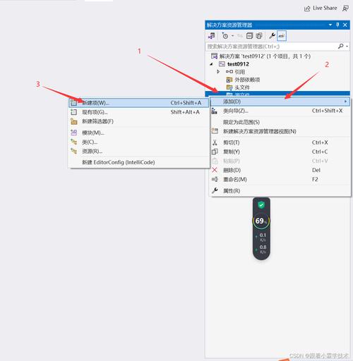Choose 限定为此范围(S) menu entry
Screen dimensions: 353x361
[280, 122]
